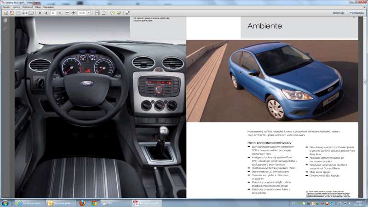Open the Poznámka pane

[x=356, y=13]
